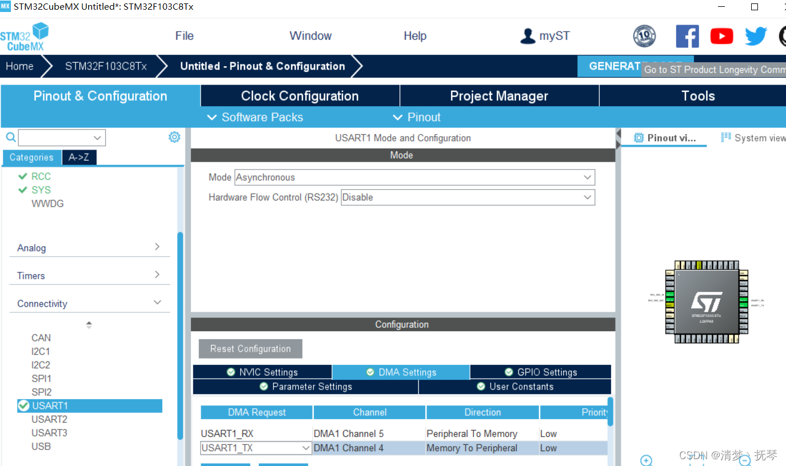
Task: Select SPI1 peripheral
Action: [41, 379]
